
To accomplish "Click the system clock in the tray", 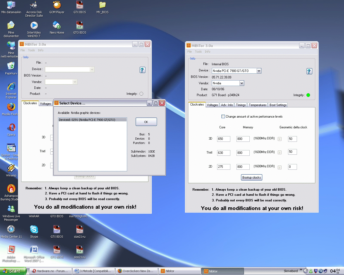I will point(335,271).
